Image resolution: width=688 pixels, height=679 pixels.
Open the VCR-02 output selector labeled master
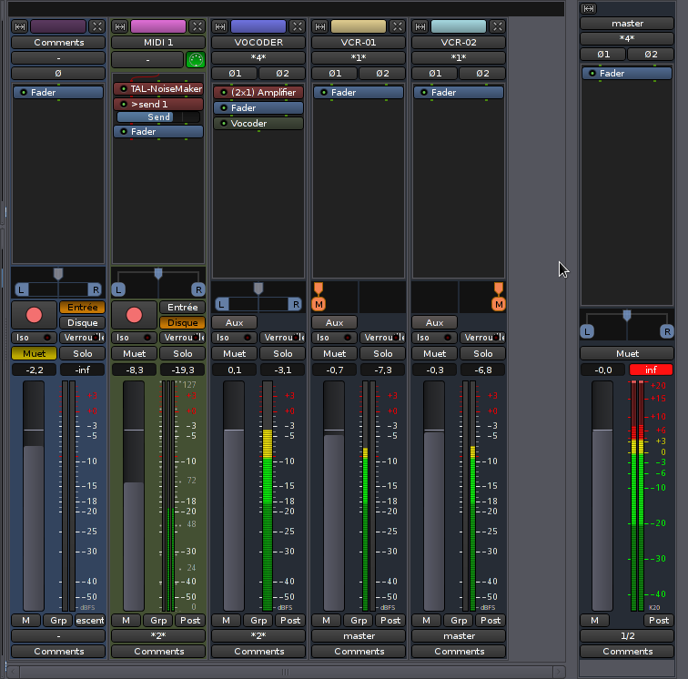pos(459,635)
